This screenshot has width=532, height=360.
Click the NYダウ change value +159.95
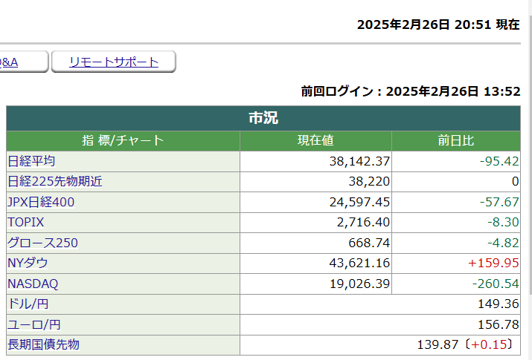tap(493, 263)
